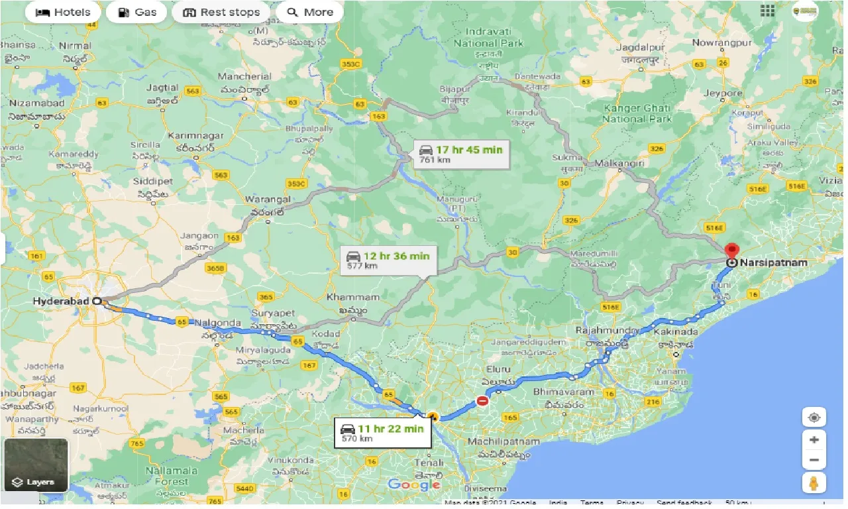The width and height of the screenshot is (848, 509).
Task: Click the Google logo on the map
Action: tap(413, 484)
